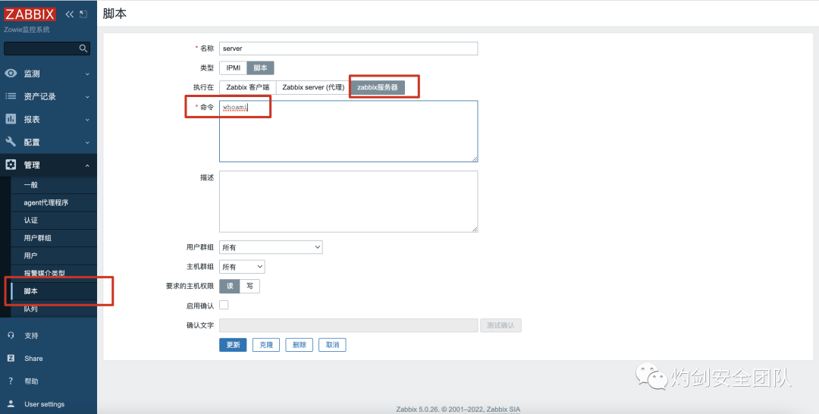The height and width of the screenshot is (414, 819).
Task: Expand the 监测 menu chevron
Action: [x=87, y=74]
